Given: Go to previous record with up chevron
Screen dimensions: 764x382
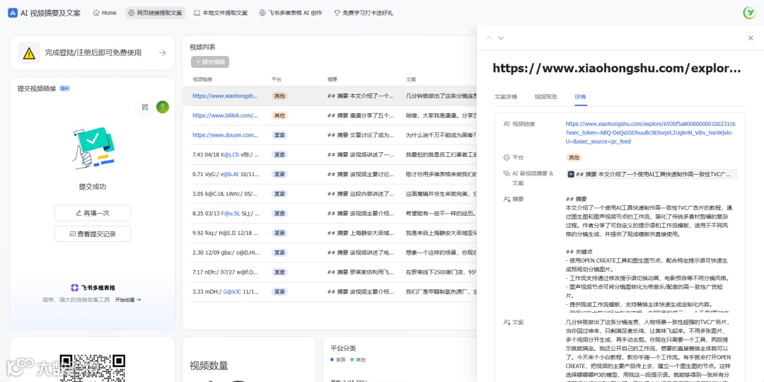Looking at the screenshot, I should pos(490,38).
